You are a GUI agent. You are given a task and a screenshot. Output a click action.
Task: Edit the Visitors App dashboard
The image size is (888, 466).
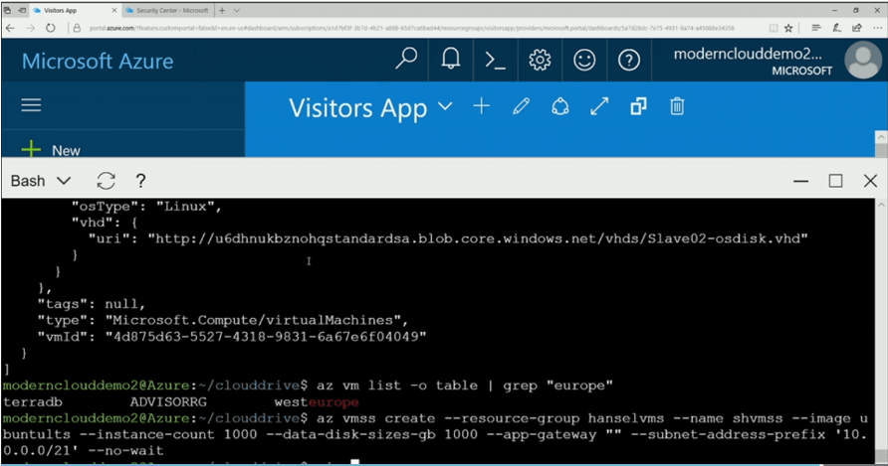521,106
